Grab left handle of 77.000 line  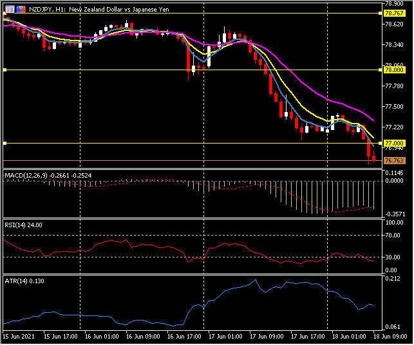coord(5,144)
